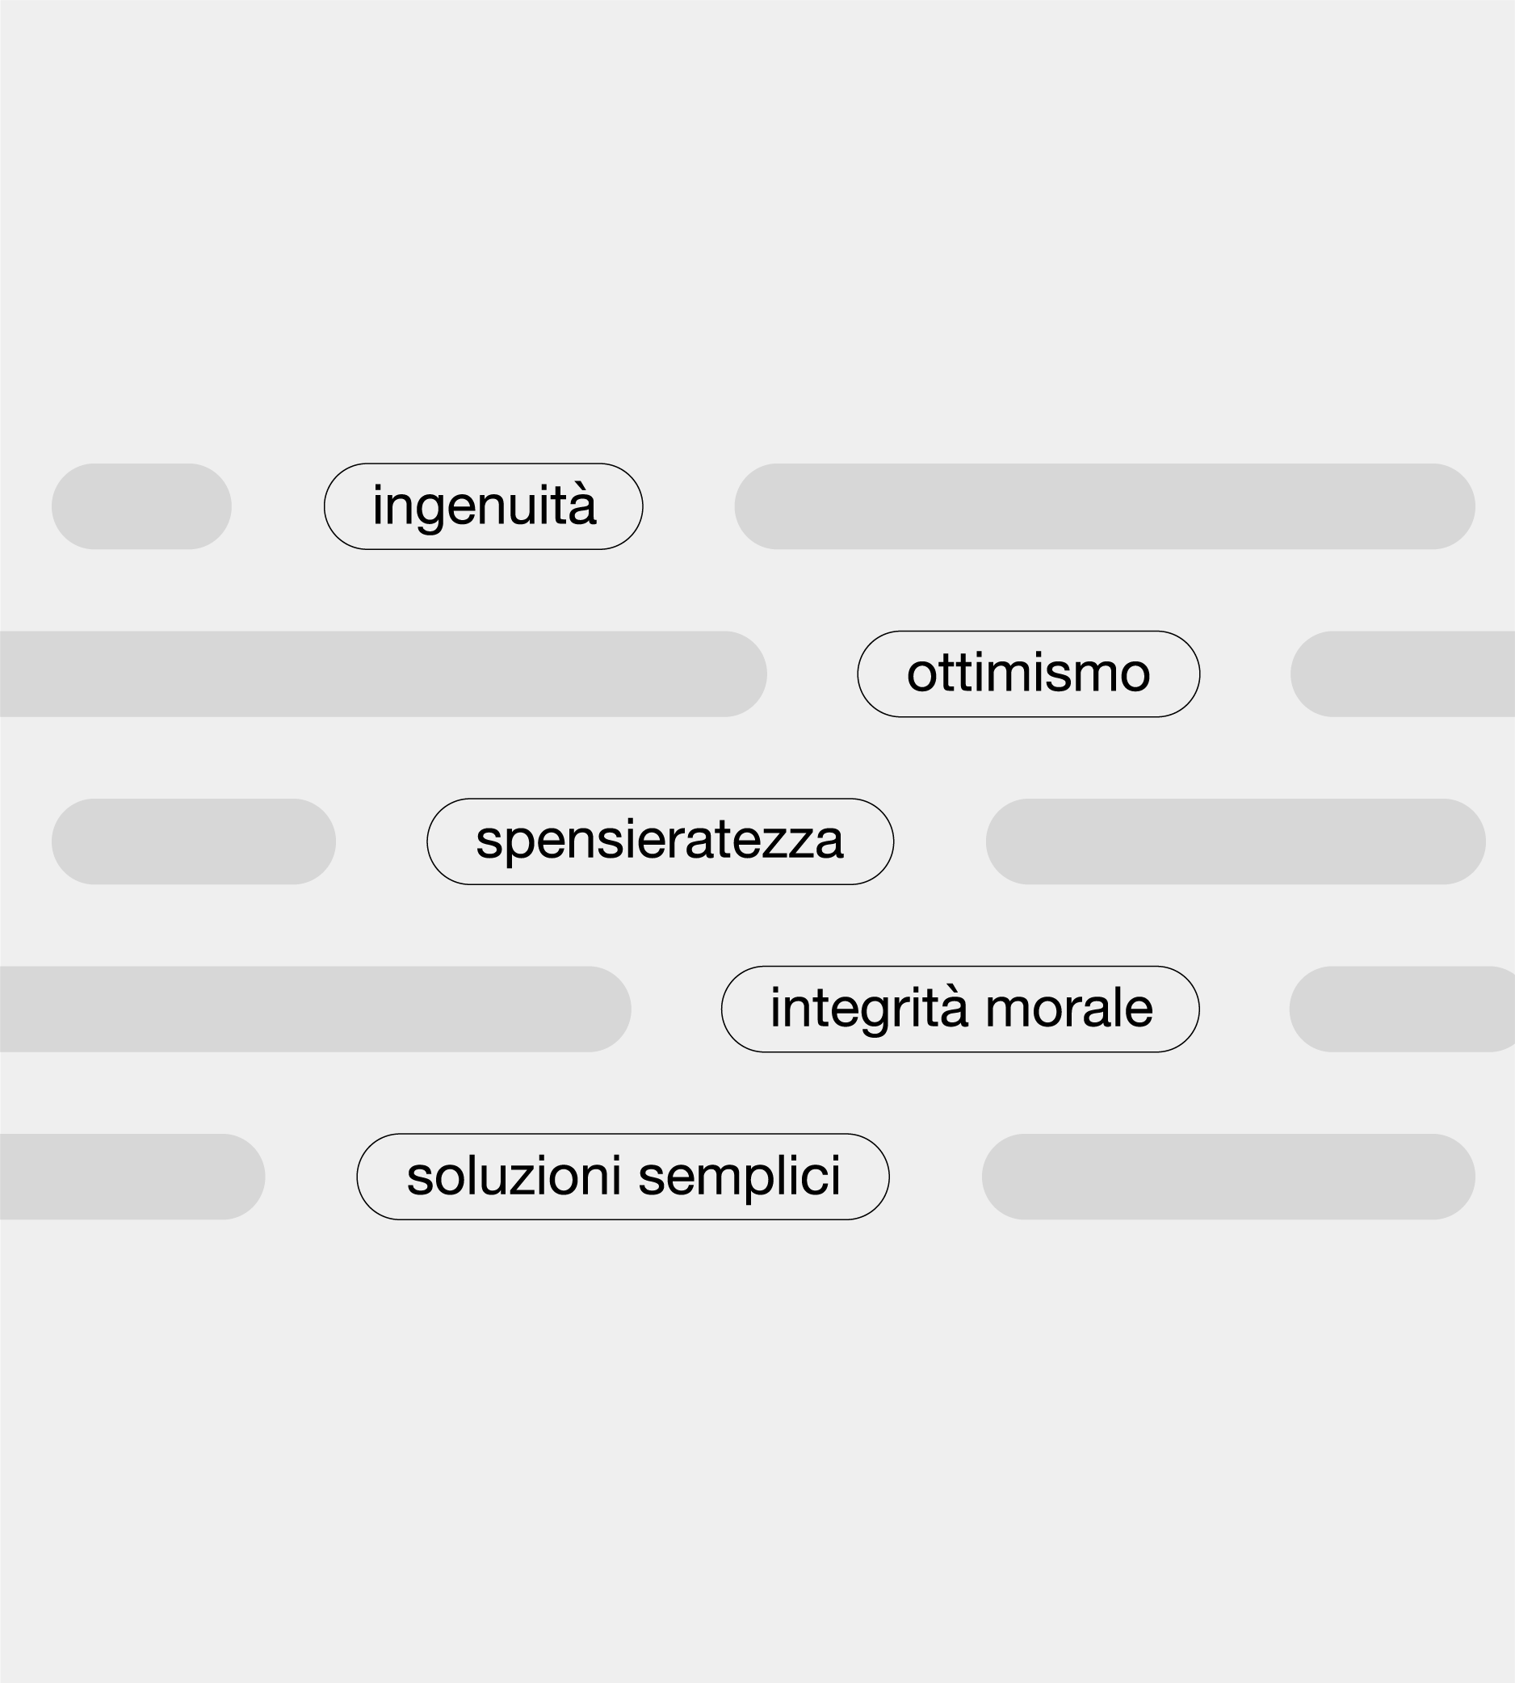
Task: Click the gray pill right of ottimismo
Action: (x=1403, y=674)
